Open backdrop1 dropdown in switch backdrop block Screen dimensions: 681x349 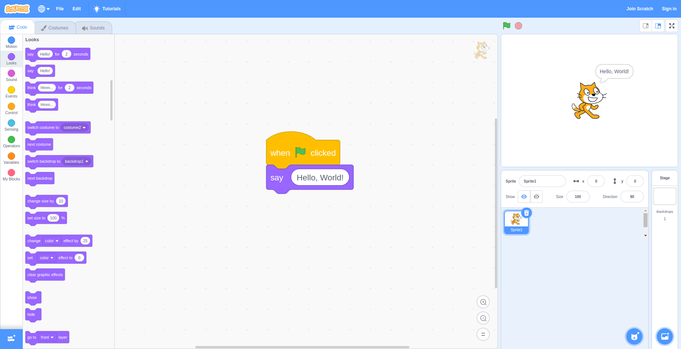click(76, 162)
